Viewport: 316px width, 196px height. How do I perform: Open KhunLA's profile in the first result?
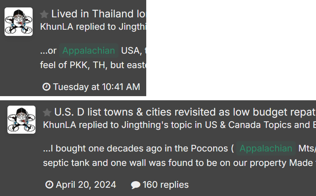point(57,27)
